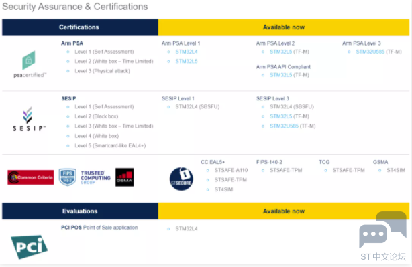Select Level 3 (Physical attack) item
The image size is (412, 267).
click(102, 71)
